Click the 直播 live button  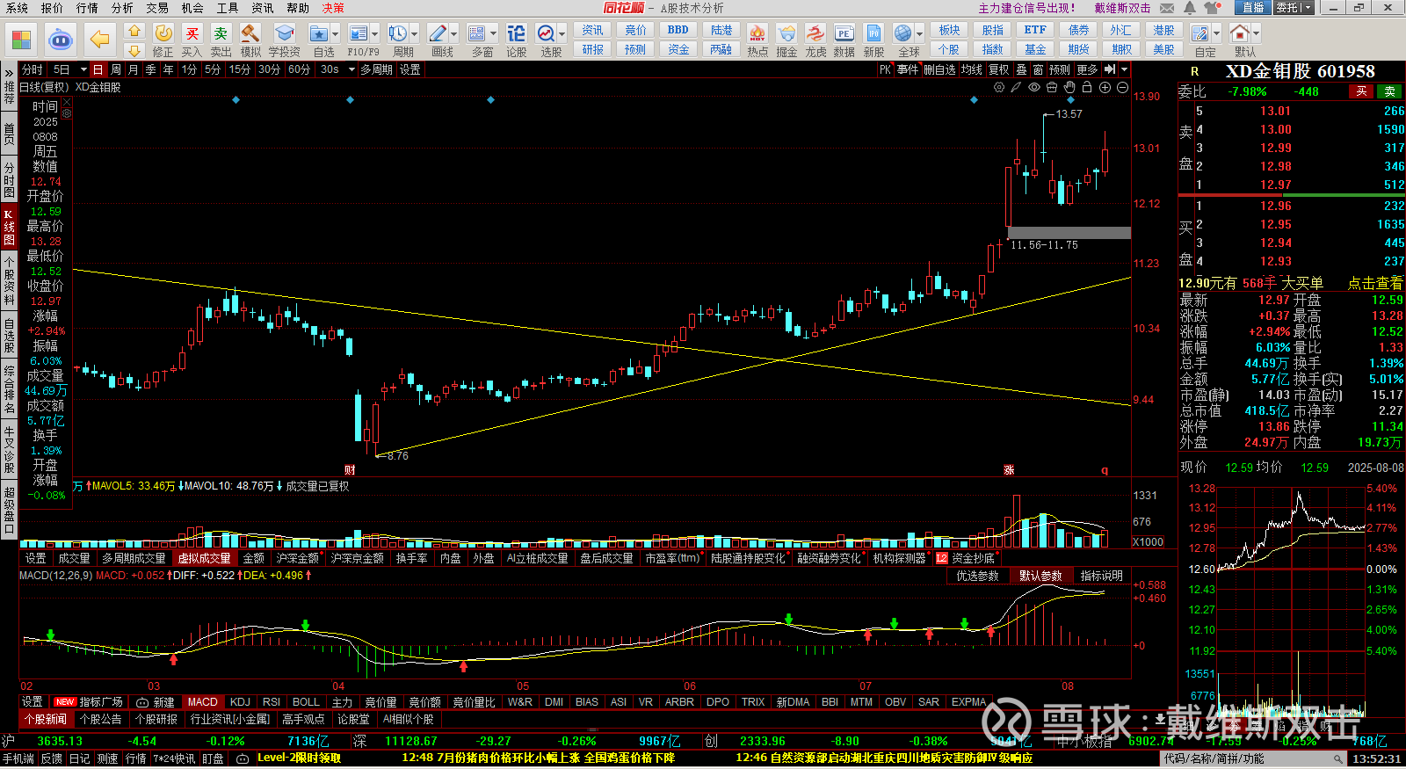pyautogui.click(x=1252, y=7)
